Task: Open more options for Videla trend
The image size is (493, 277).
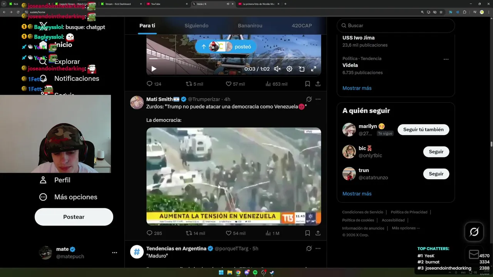Action: pyautogui.click(x=446, y=59)
